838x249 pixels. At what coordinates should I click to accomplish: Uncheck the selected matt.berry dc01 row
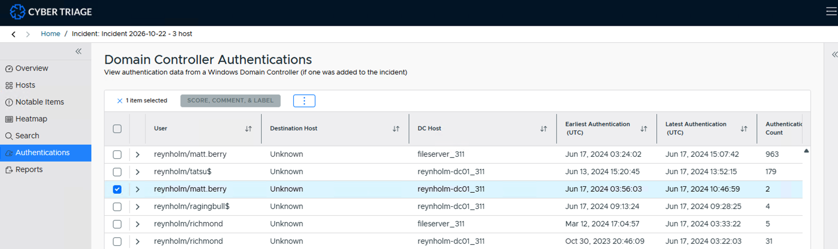[117, 190]
